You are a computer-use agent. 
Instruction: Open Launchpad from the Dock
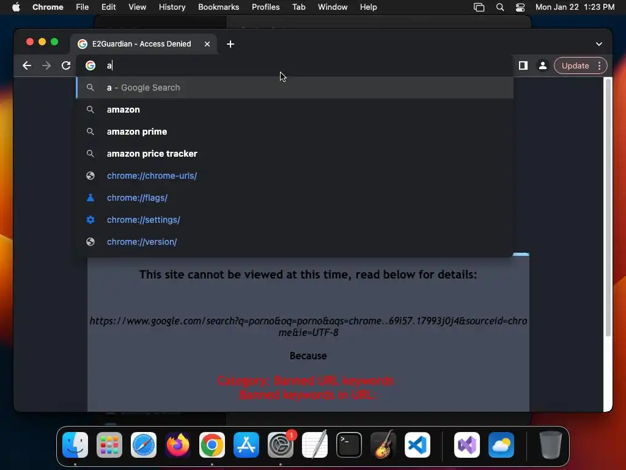point(109,445)
